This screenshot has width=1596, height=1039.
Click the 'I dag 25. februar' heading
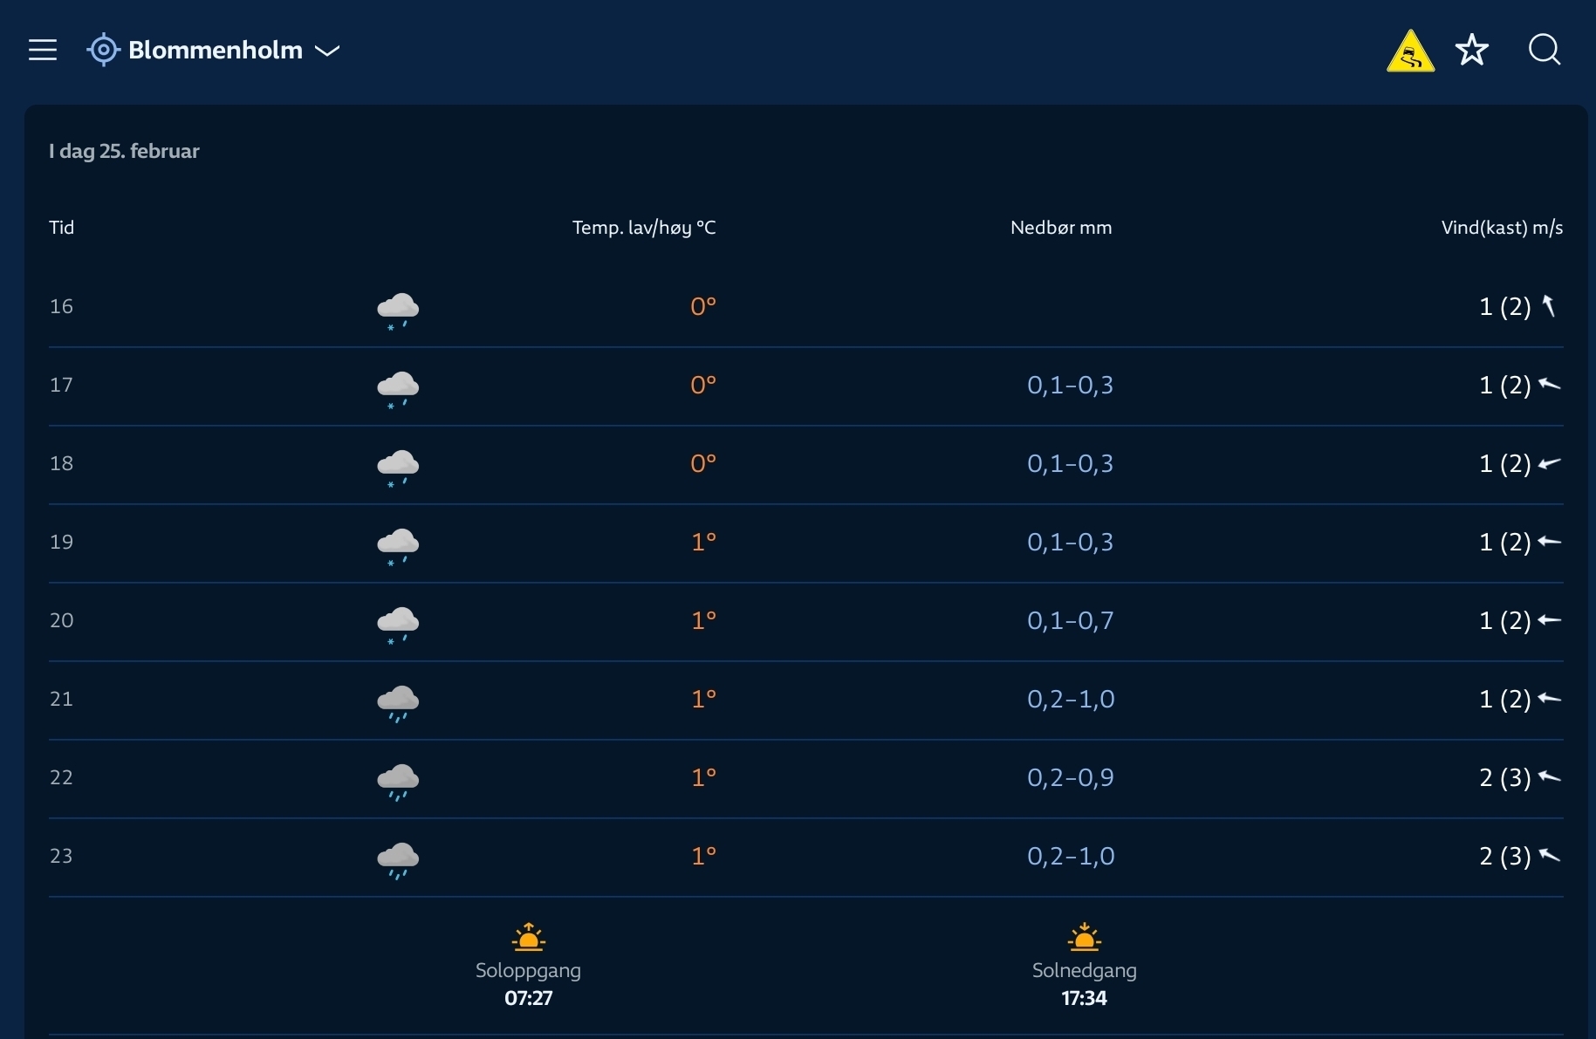coord(124,151)
